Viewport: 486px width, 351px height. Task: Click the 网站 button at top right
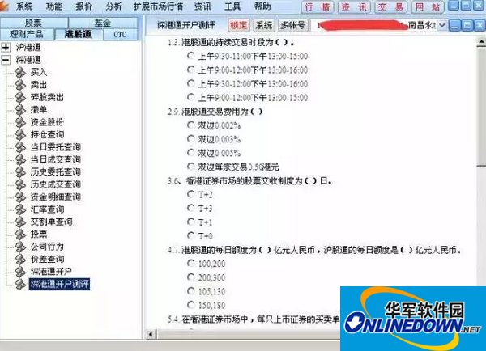(x=428, y=7)
